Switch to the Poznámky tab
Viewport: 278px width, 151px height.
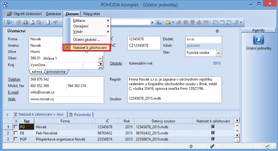coord(81,114)
